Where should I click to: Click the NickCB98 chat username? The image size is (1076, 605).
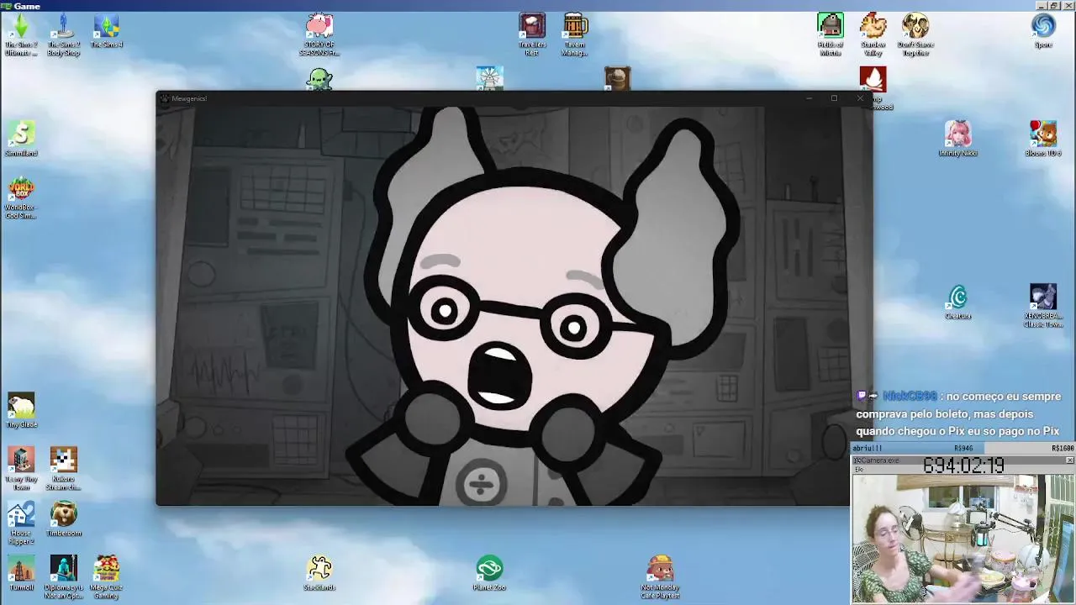(x=910, y=396)
